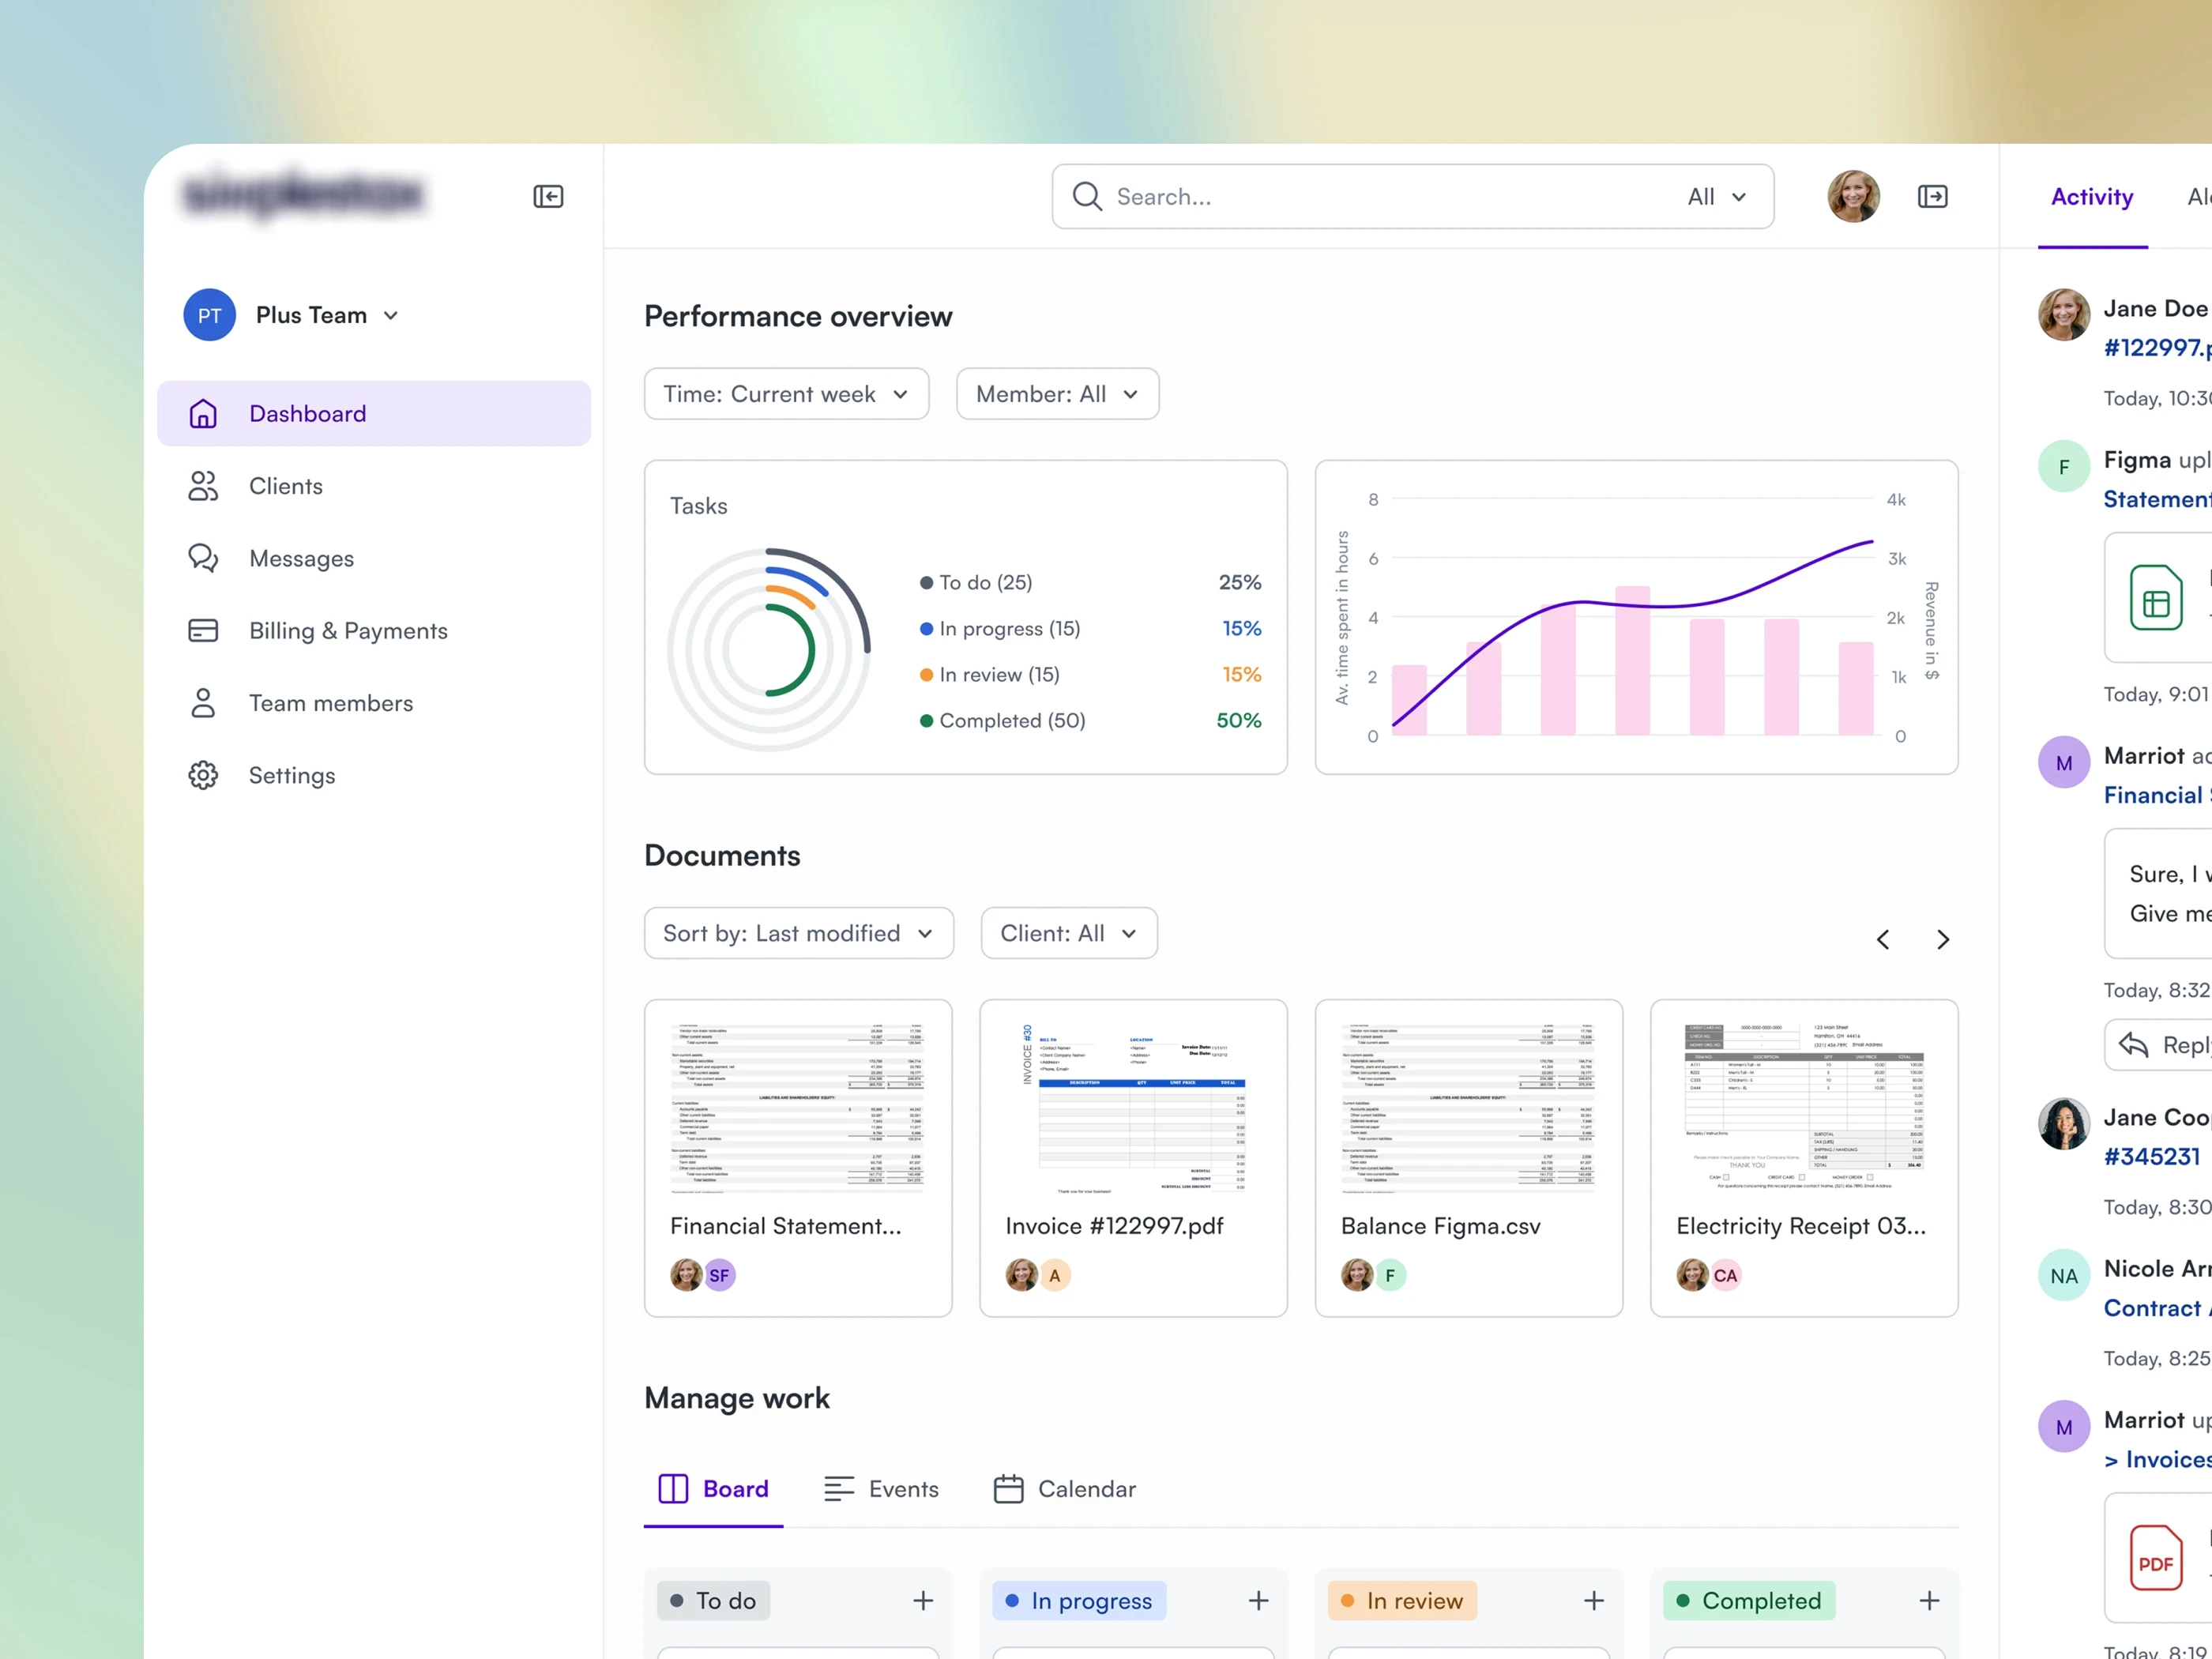Image resolution: width=2212 pixels, height=1659 pixels.
Task: Open Balance Figma.csv document thumbnail
Action: 1469,1108
